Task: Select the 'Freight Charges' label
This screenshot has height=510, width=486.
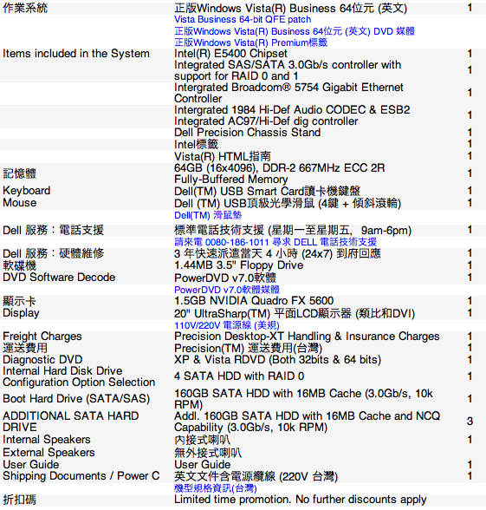Action: pos(42,336)
